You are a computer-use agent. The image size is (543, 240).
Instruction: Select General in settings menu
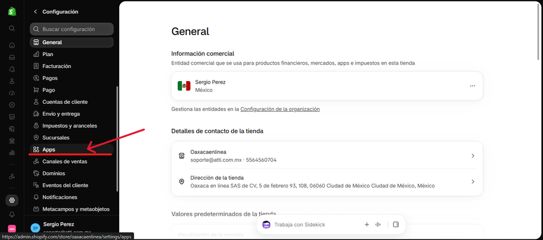pyautogui.click(x=72, y=42)
